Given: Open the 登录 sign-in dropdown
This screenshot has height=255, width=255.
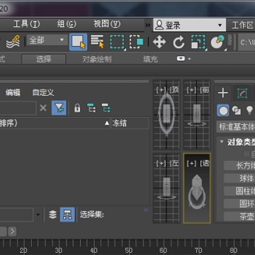Looking at the screenshot, I should [x=190, y=25].
